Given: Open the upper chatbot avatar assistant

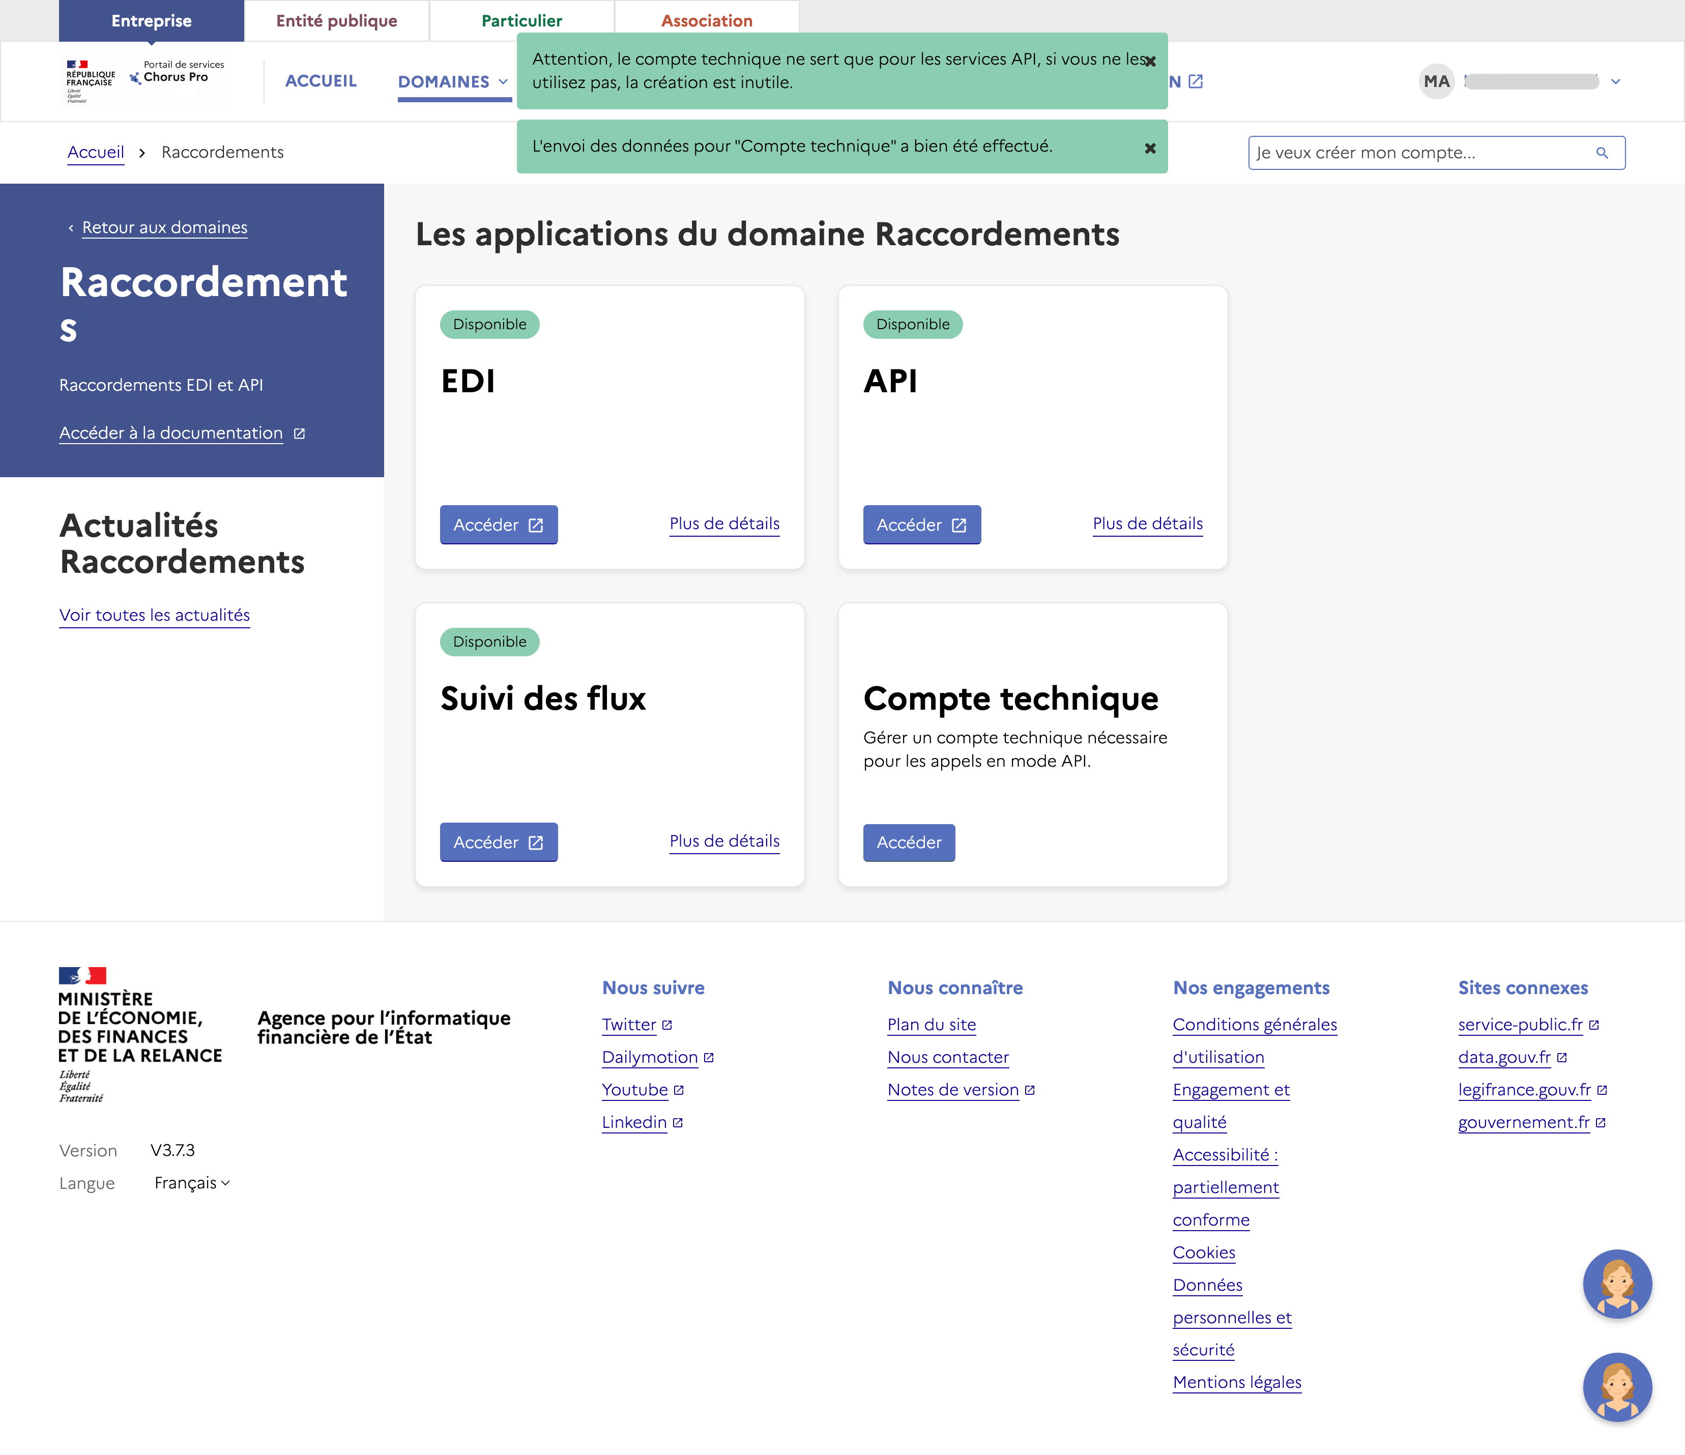Looking at the screenshot, I should [x=1617, y=1284].
